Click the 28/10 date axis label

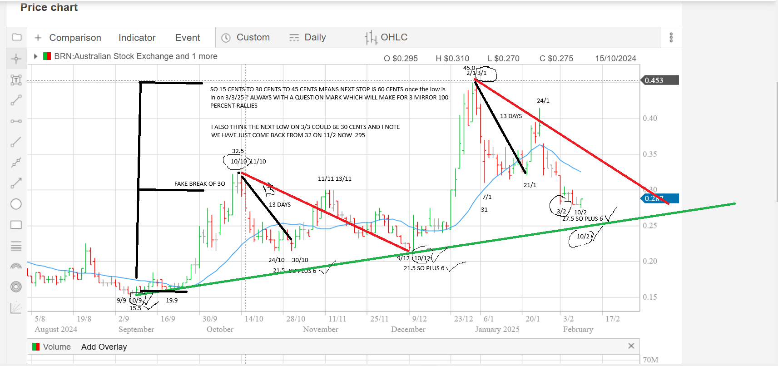pos(296,319)
